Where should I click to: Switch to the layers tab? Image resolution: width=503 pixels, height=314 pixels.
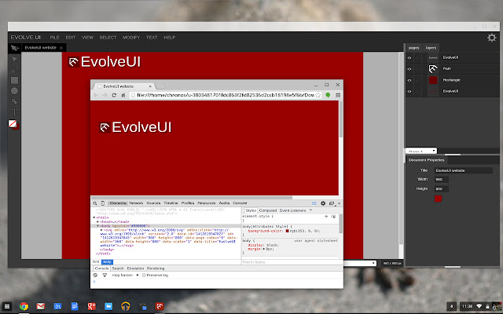coord(431,48)
